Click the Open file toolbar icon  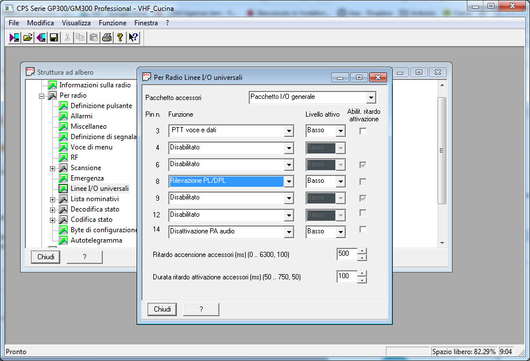(28, 37)
